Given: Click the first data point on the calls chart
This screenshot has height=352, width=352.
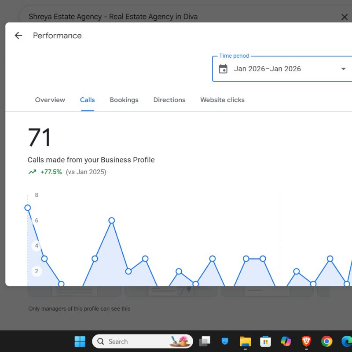Looking at the screenshot, I should click(x=28, y=208).
